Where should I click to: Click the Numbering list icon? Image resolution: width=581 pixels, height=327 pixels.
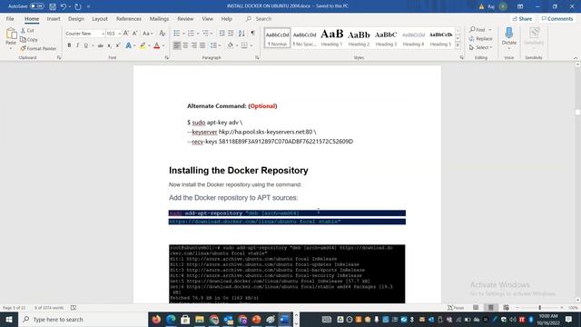tap(191, 34)
